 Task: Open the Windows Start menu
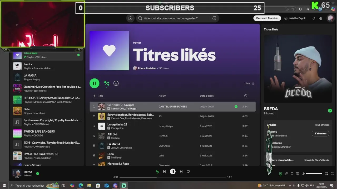click(x=4, y=186)
